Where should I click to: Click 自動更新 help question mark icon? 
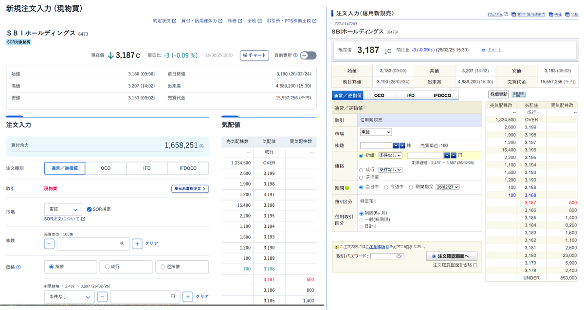pos(295,55)
